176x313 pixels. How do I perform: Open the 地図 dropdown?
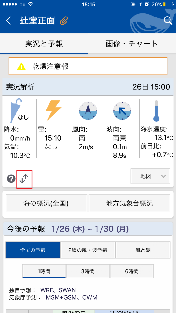pyautogui.click(x=150, y=176)
